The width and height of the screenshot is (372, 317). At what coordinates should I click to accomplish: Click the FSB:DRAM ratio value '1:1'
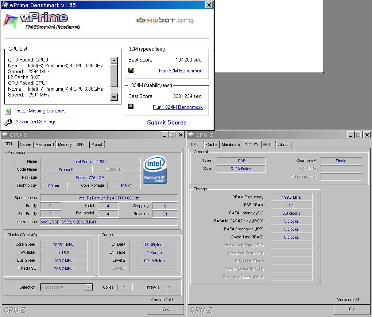(291, 205)
